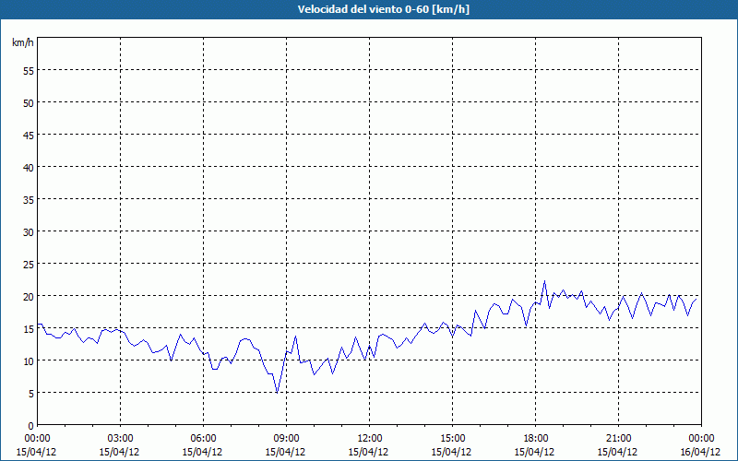Click the 'km/h' y-axis unit label
Screen dimensions: 738x461
[23, 42]
